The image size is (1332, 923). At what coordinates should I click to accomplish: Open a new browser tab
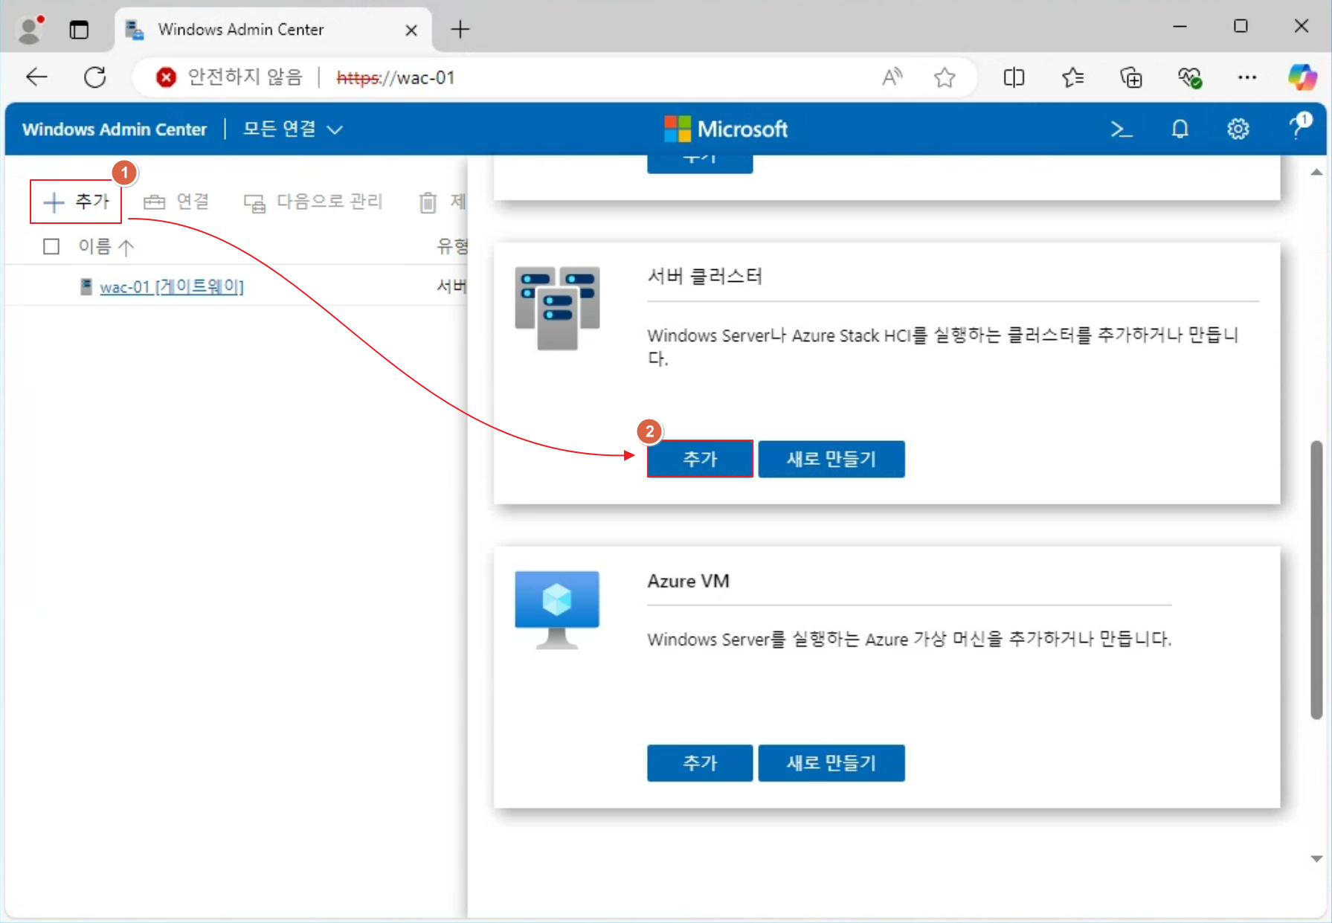(460, 30)
